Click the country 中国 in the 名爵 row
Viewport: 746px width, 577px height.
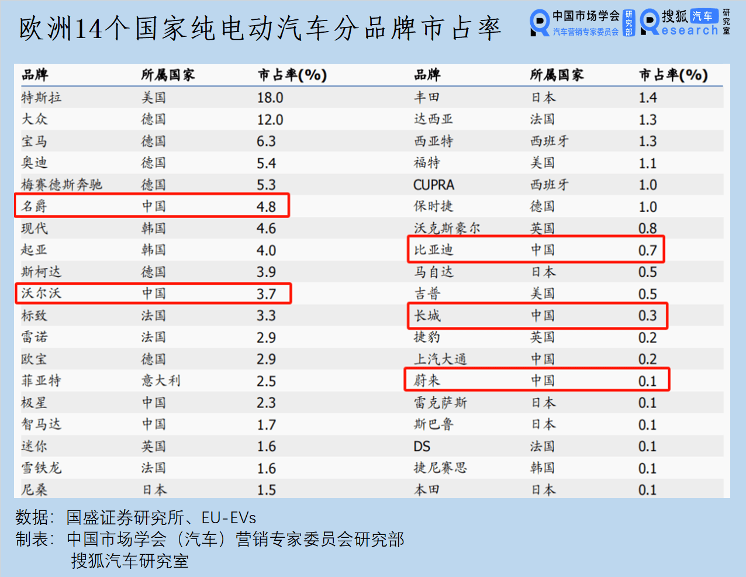pyautogui.click(x=154, y=206)
